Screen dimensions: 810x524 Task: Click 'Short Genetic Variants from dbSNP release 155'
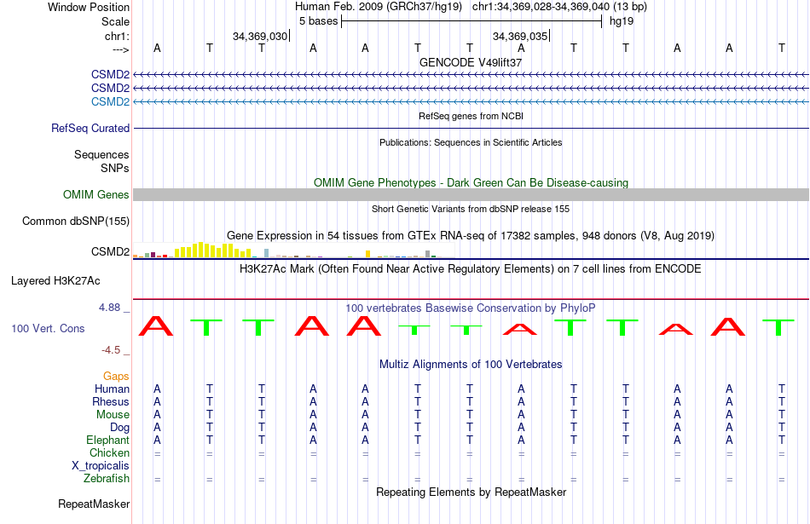[x=471, y=209]
